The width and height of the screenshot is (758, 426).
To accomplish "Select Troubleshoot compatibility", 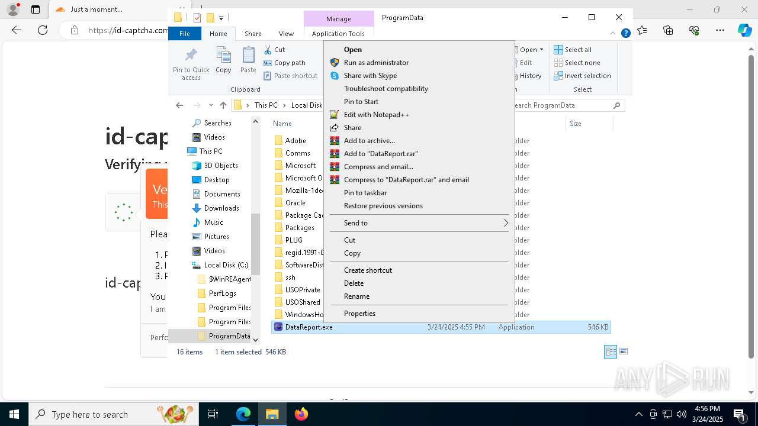I will click(419, 89).
